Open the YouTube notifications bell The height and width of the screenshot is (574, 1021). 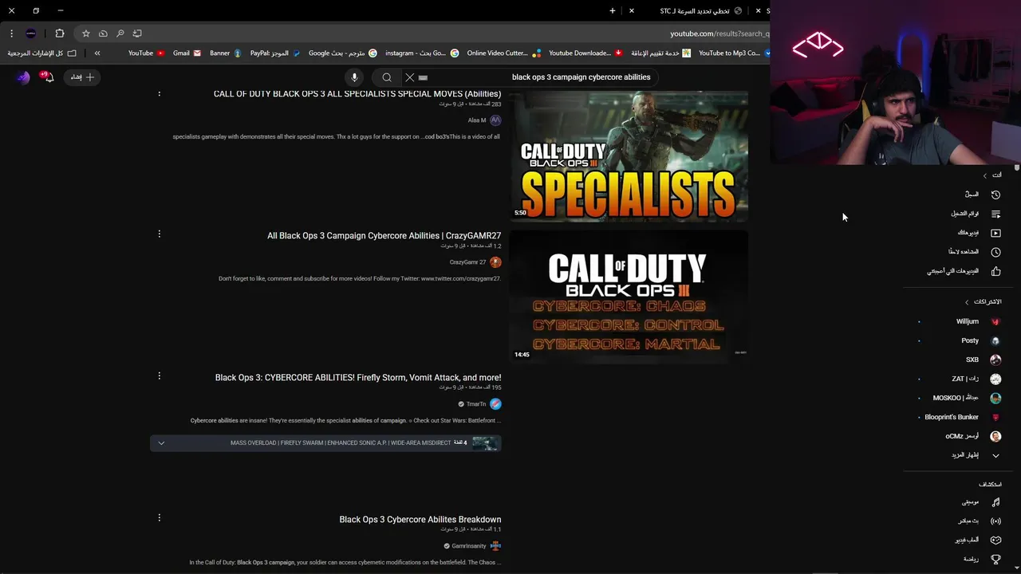pyautogui.click(x=47, y=77)
